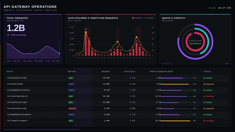Click the green status dot for /v1/webhooks/dispatch

204,115
